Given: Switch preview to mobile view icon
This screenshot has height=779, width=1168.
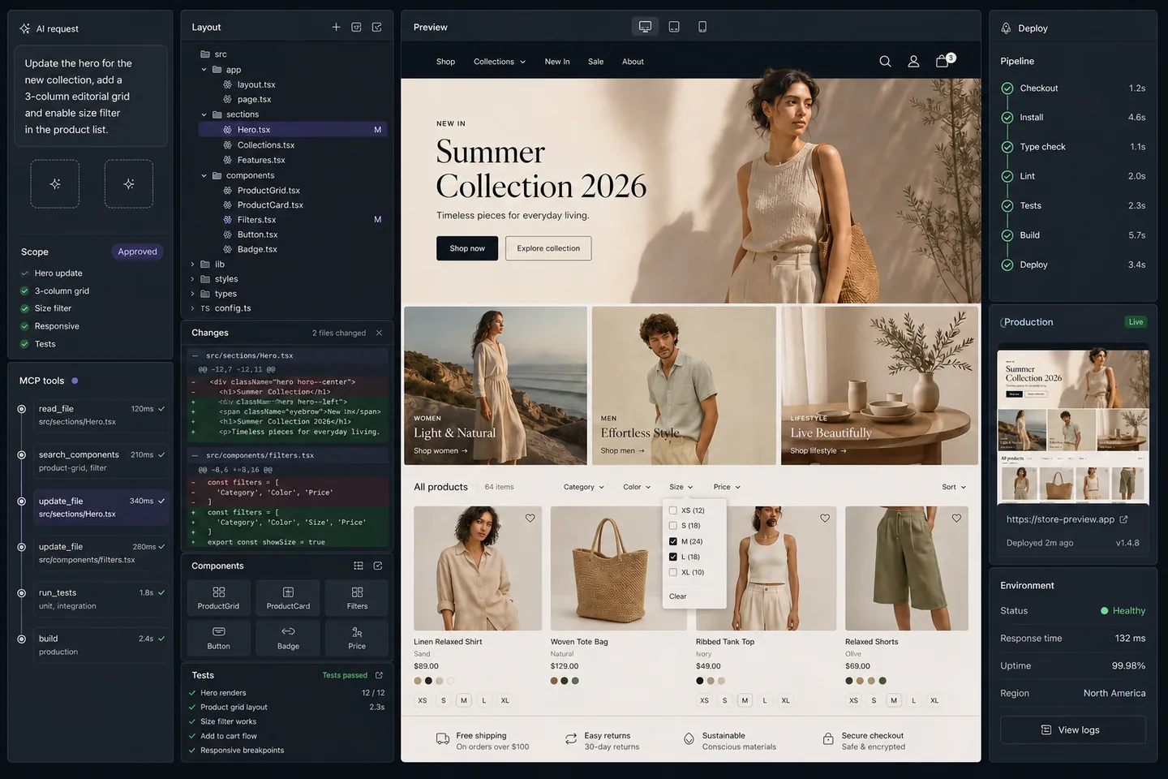Looking at the screenshot, I should click(x=702, y=27).
